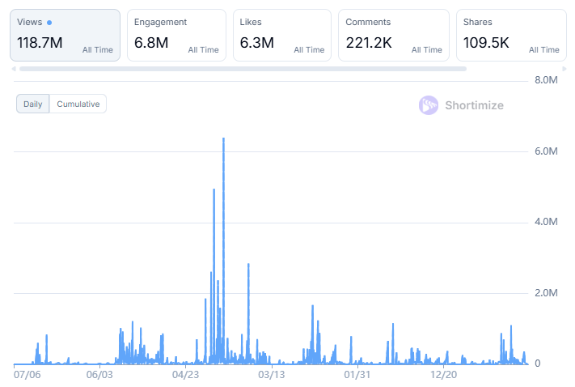
Task: Open the Likes metric card
Action: [281, 35]
